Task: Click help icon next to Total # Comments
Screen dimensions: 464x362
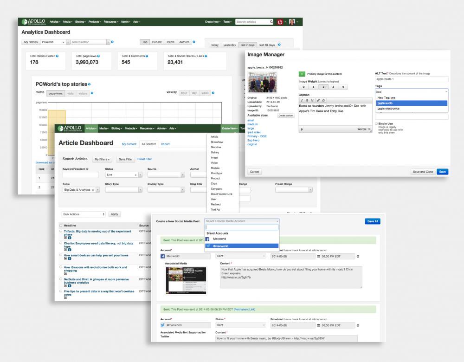Action: click(147, 56)
